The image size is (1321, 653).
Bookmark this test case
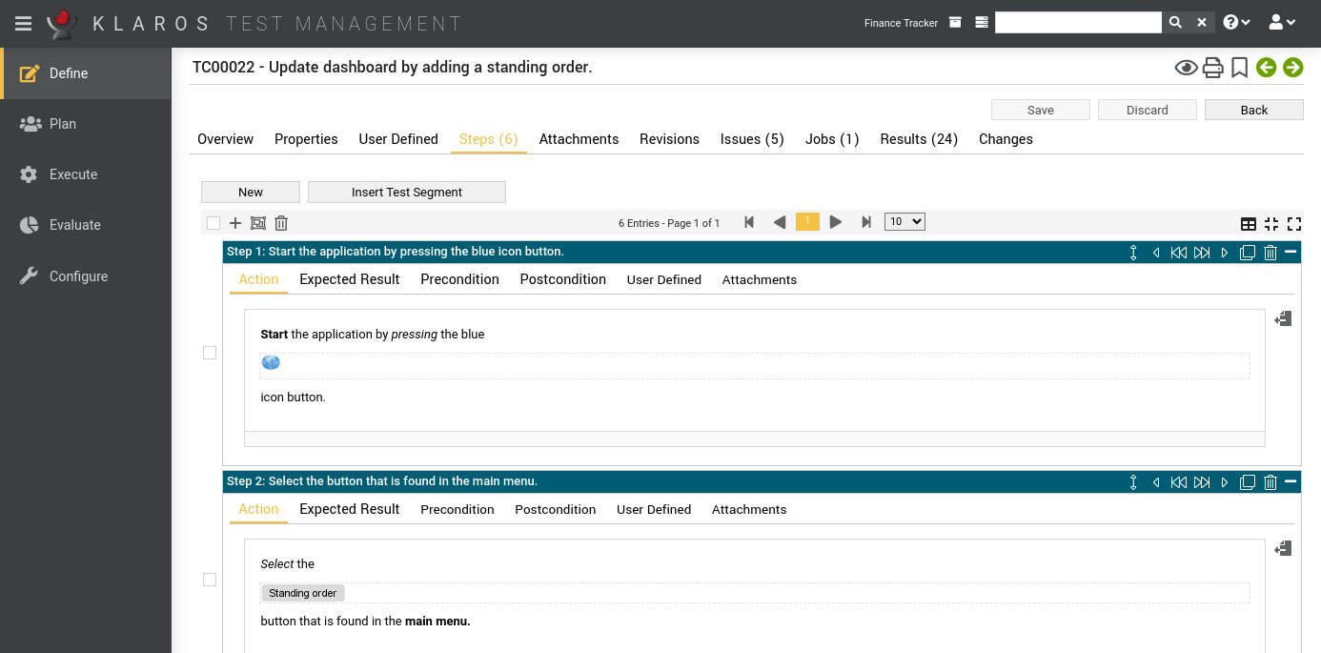pos(1239,68)
